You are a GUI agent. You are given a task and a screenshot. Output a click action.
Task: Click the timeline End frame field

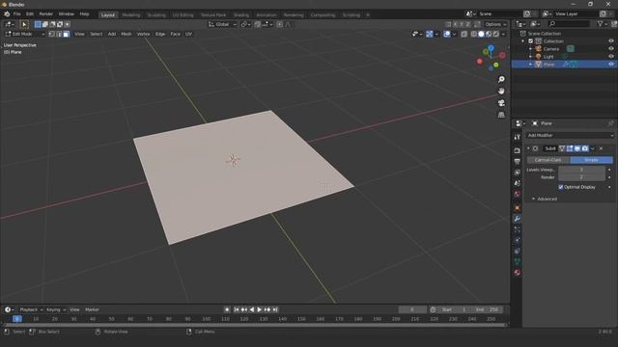click(488, 310)
